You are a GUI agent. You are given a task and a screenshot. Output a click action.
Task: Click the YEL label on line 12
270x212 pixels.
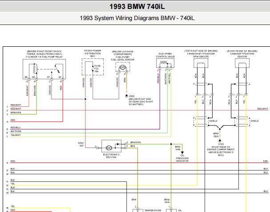[12, 184]
